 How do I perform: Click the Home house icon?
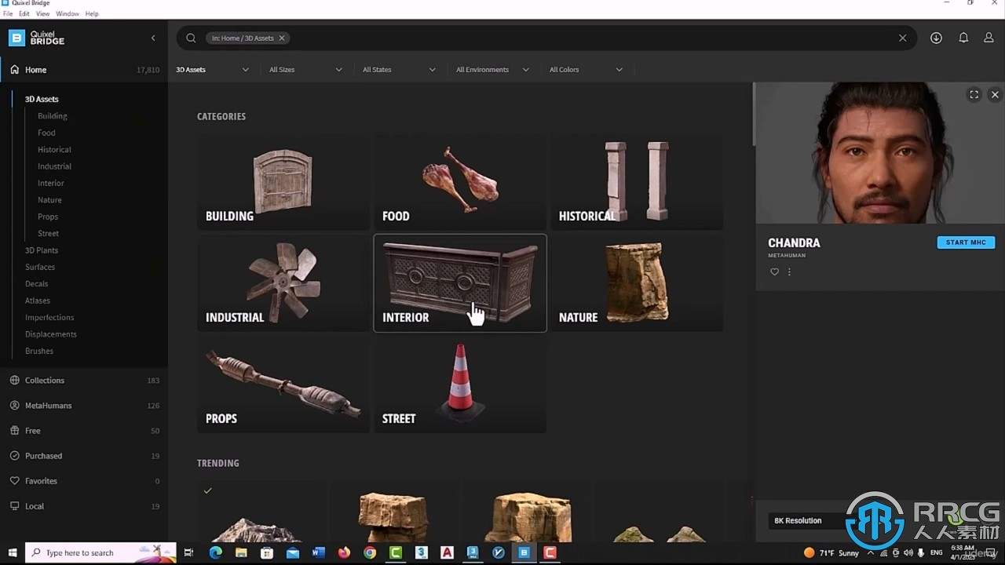[x=14, y=69]
